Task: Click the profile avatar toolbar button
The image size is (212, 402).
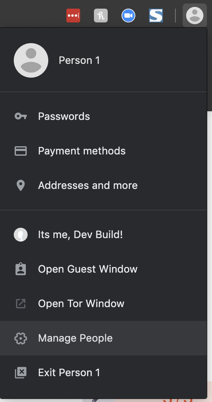Action: 195,16
